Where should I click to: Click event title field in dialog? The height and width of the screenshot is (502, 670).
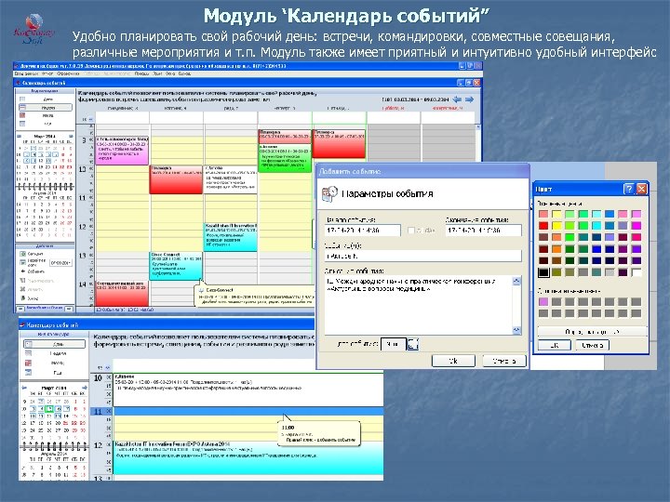click(423, 256)
